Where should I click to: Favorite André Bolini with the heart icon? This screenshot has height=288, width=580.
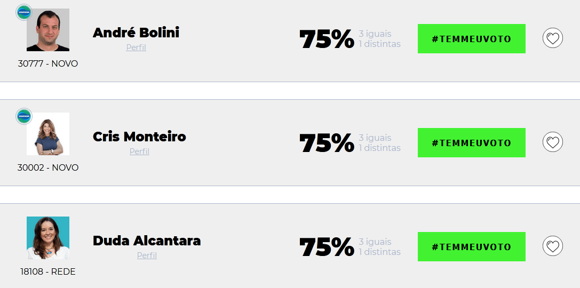click(x=553, y=38)
